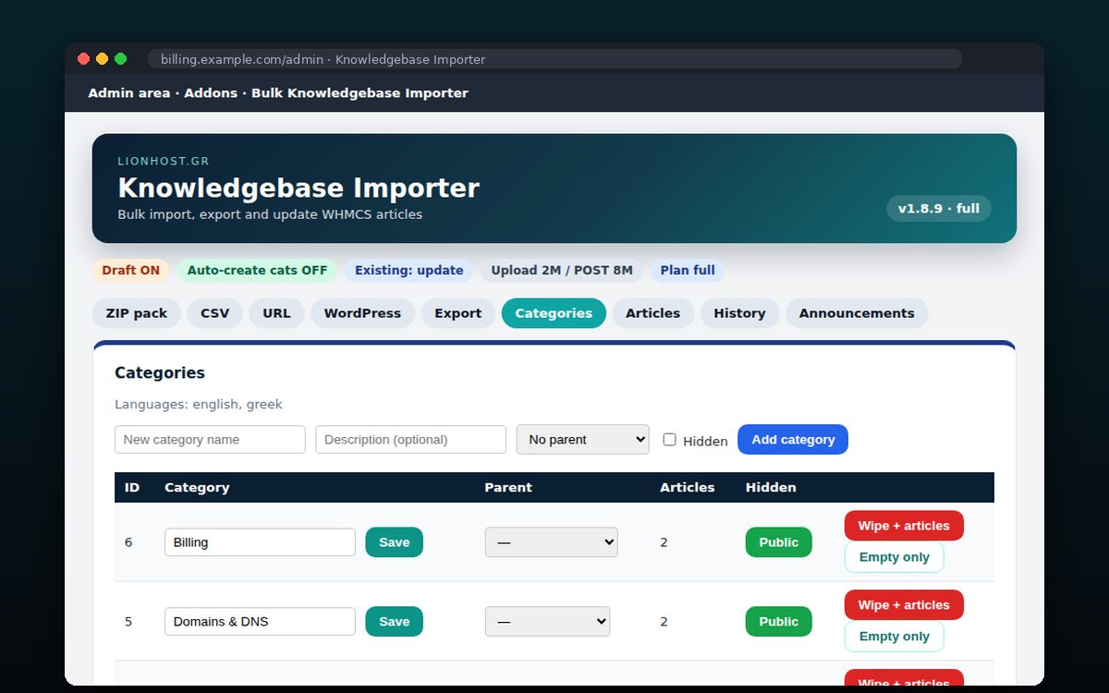Switch to the Announcements tab

click(857, 313)
